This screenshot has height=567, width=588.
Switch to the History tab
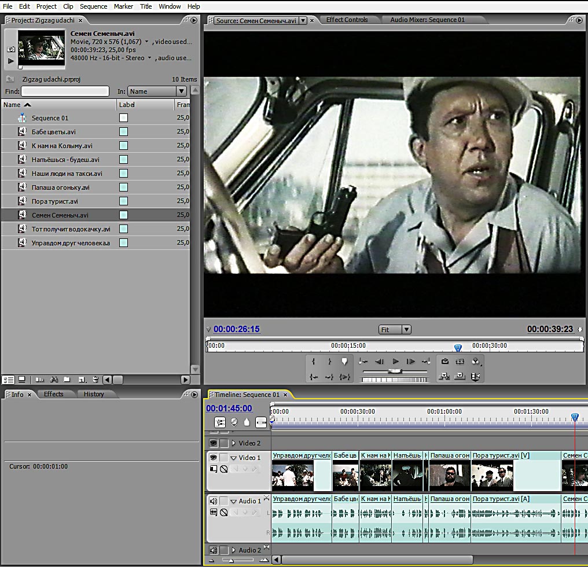(x=94, y=394)
